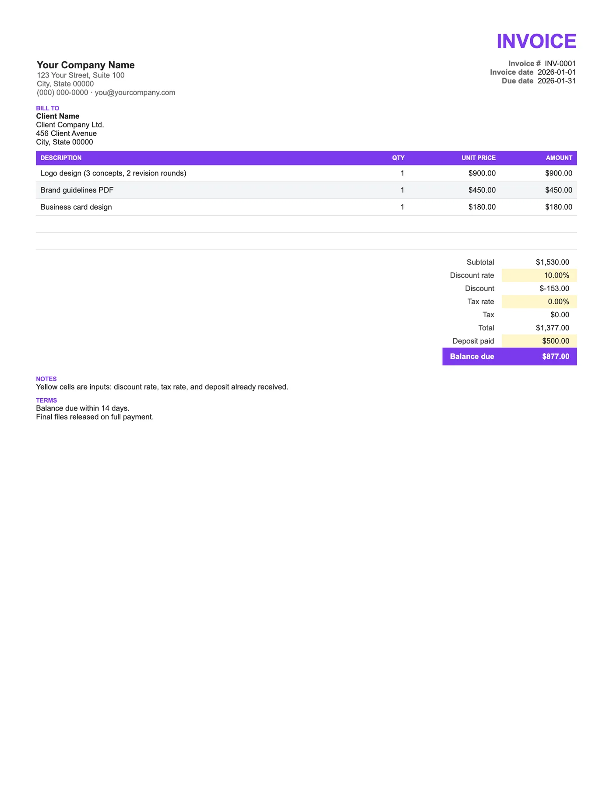The height and width of the screenshot is (793, 613).
Task: Select the Your Company Name heading
Action: click(86, 65)
